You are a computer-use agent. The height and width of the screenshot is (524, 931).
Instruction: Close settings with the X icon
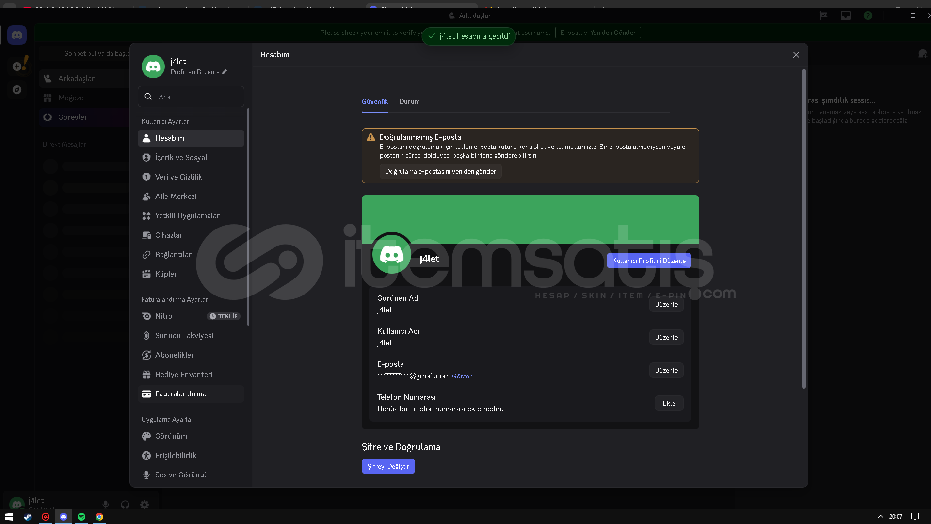click(796, 55)
